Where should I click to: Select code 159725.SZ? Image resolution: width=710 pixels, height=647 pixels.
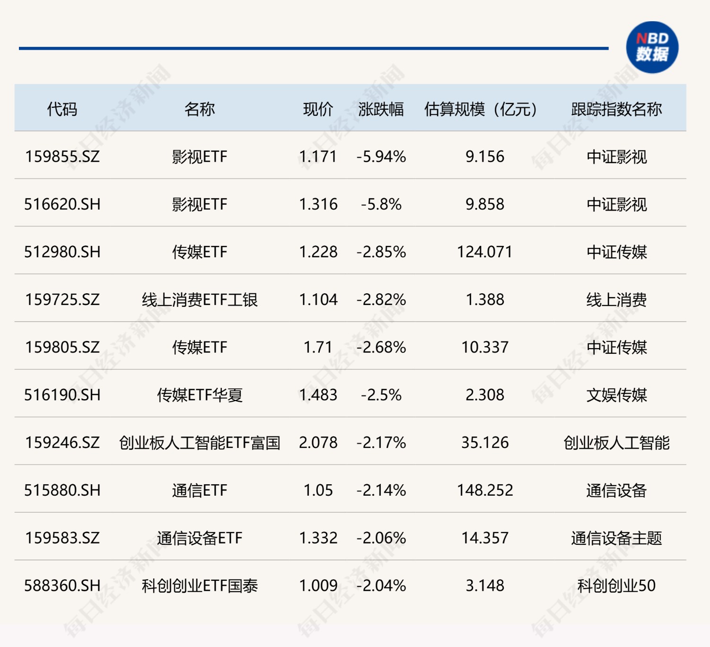[x=62, y=300]
